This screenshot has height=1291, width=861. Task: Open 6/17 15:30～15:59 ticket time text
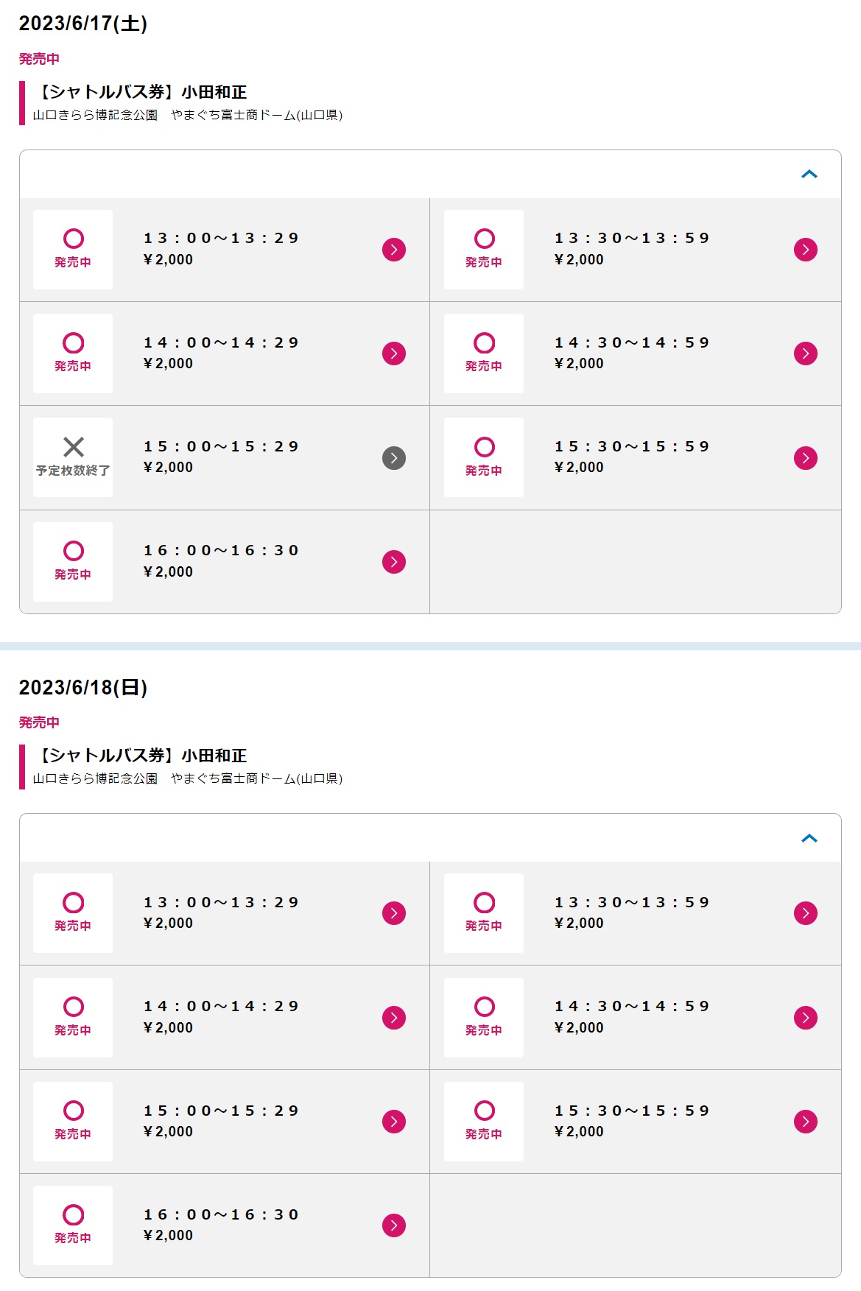pos(632,446)
